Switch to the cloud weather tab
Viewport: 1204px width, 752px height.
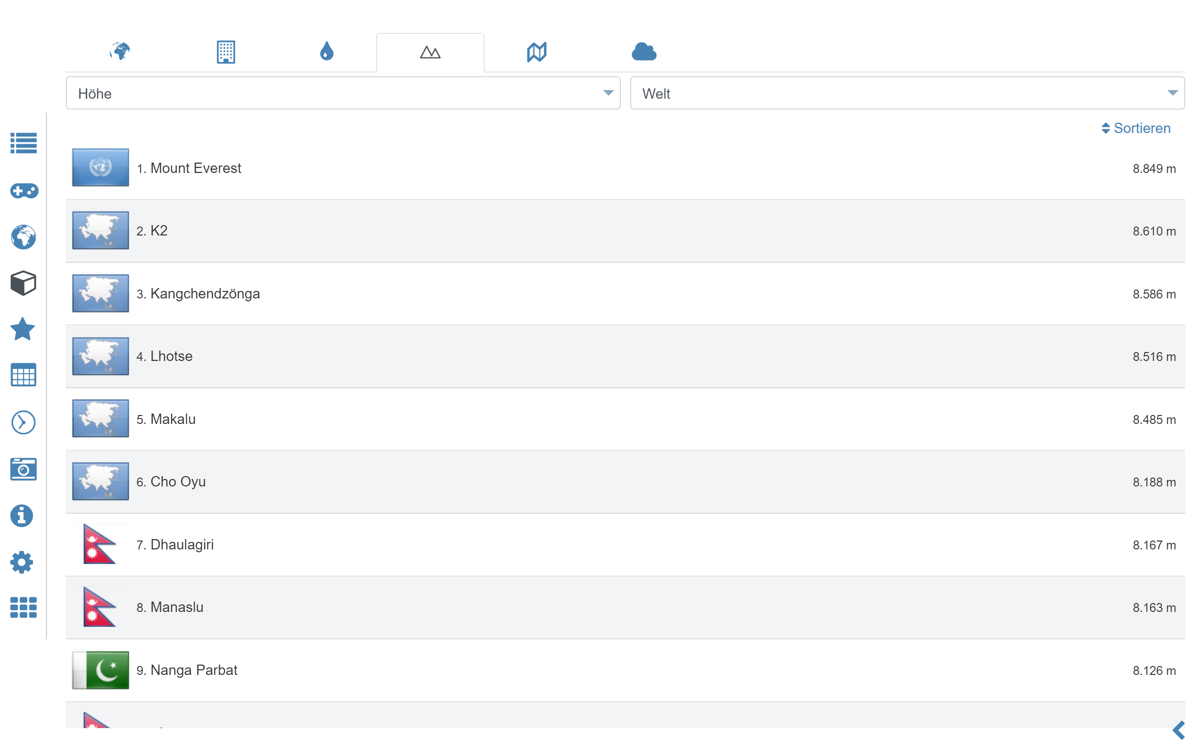click(x=644, y=52)
